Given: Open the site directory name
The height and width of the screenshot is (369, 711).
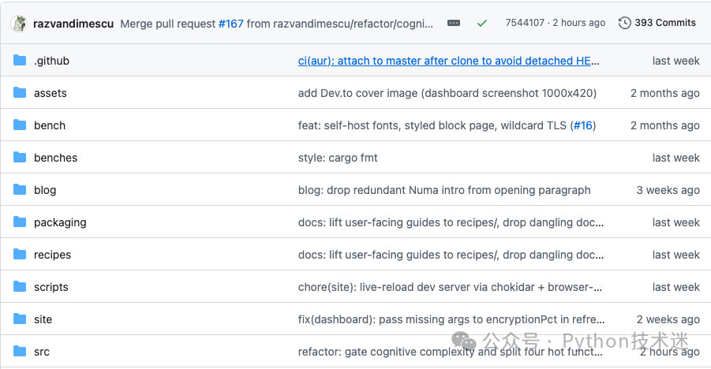Looking at the screenshot, I should click(43, 319).
